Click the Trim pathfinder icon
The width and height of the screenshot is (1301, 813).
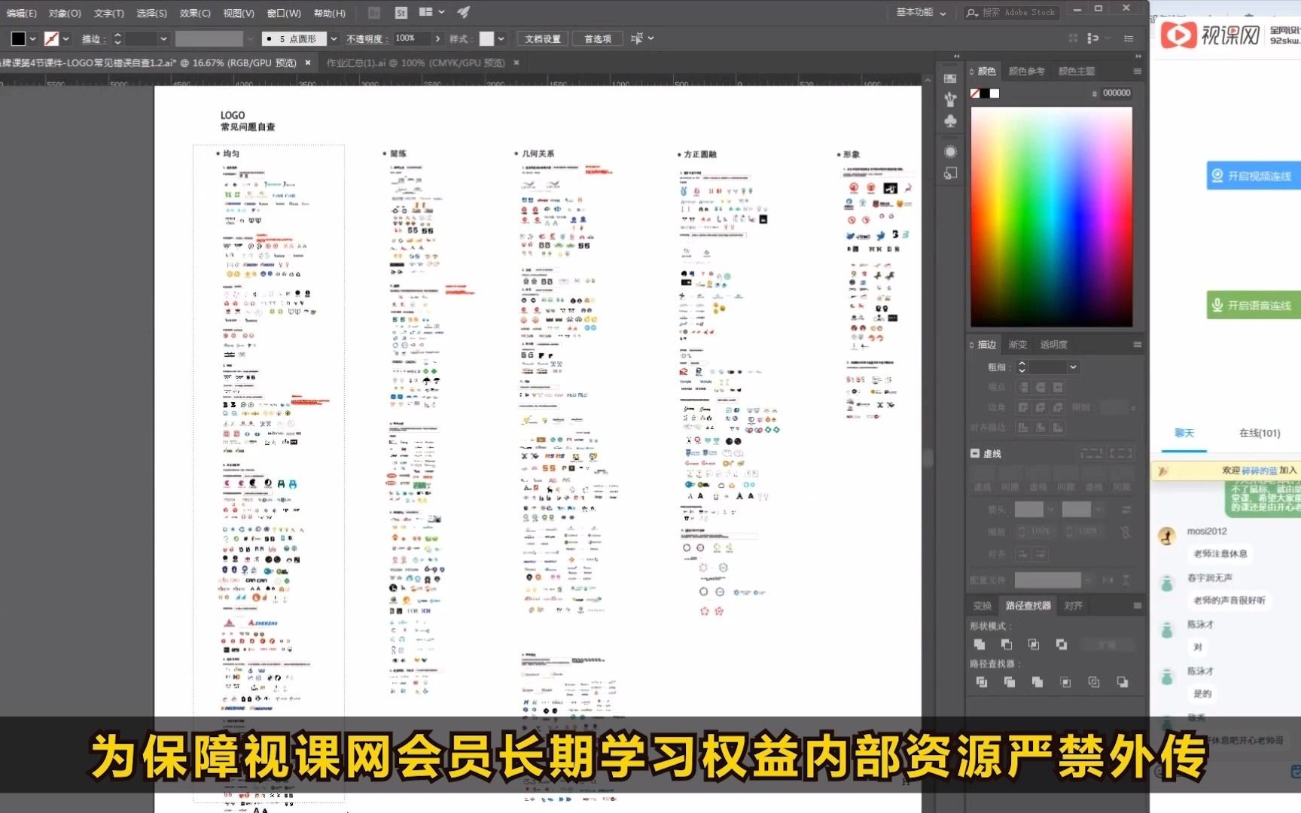pos(1010,682)
